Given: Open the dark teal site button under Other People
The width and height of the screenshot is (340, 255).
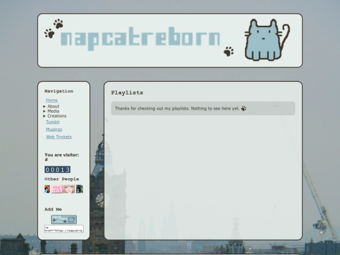Looking at the screenshot, I should 79,189.
